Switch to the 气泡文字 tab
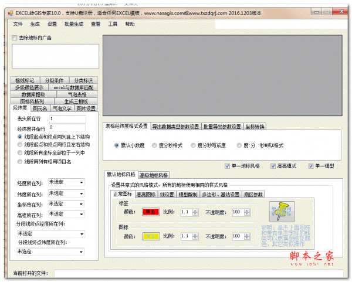Viewport: 352px width, 282px height. click(x=62, y=108)
